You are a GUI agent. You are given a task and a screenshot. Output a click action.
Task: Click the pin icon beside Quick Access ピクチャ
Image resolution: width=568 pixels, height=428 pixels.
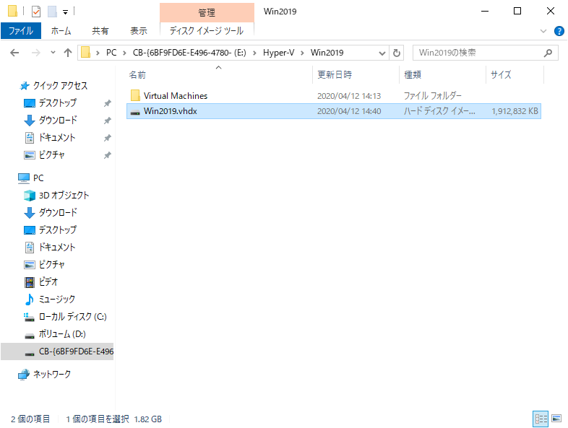(107, 155)
